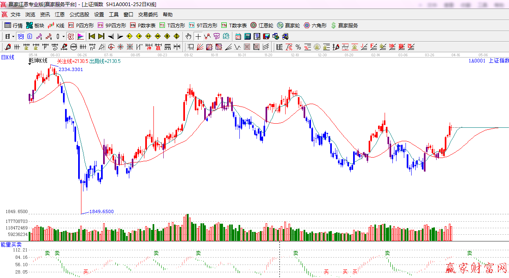
Task: Toggle the crosshair cursor button
Action: (x=198, y=36)
